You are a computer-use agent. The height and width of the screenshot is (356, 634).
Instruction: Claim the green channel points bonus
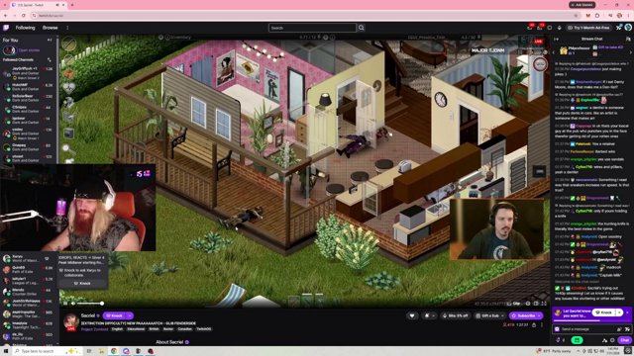pos(577,340)
